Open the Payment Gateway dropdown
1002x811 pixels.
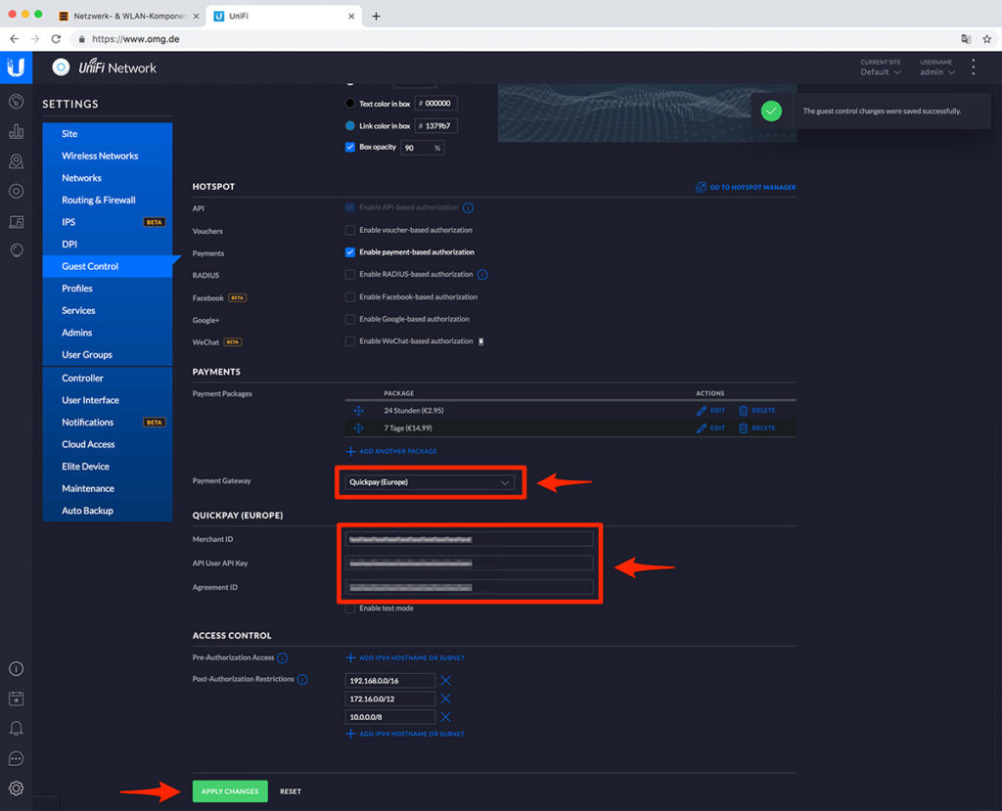pos(430,482)
